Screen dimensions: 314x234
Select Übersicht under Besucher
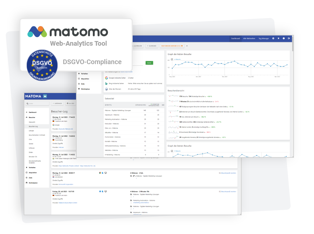tap(32, 122)
